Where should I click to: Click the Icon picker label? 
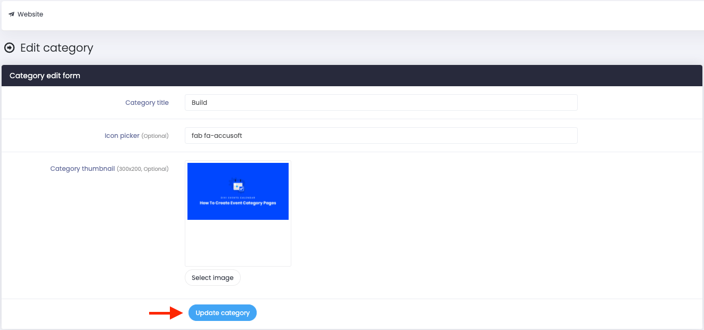tap(136, 136)
